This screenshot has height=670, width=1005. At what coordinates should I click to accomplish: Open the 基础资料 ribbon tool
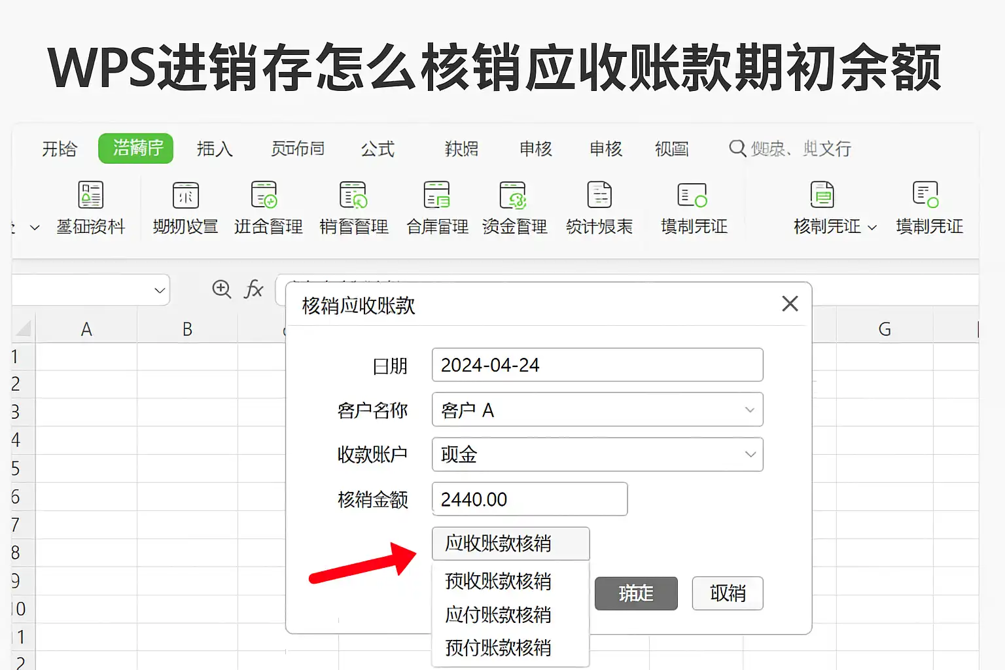90,208
